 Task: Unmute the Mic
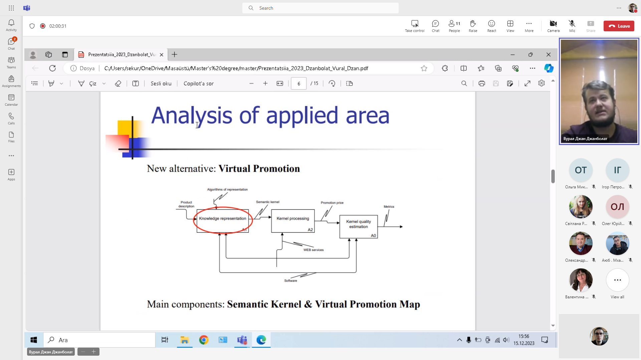click(572, 26)
